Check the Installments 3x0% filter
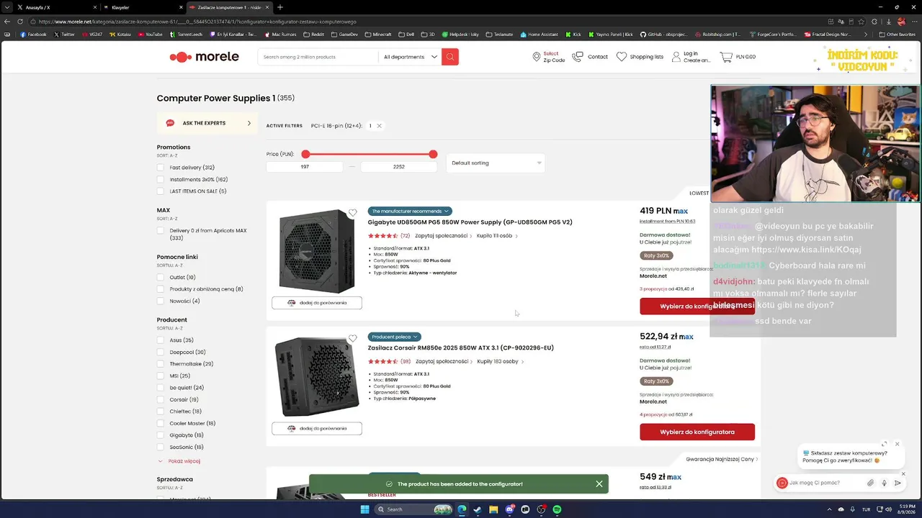922x518 pixels. (x=161, y=179)
